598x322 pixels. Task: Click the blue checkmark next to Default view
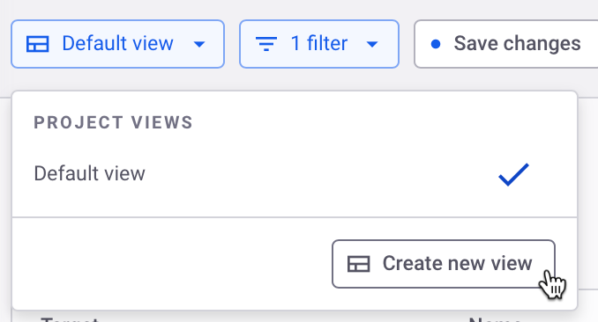[x=513, y=175]
